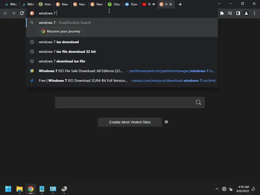Switch to the Clou tab
Screen dimensions: 260x195
point(114,4)
